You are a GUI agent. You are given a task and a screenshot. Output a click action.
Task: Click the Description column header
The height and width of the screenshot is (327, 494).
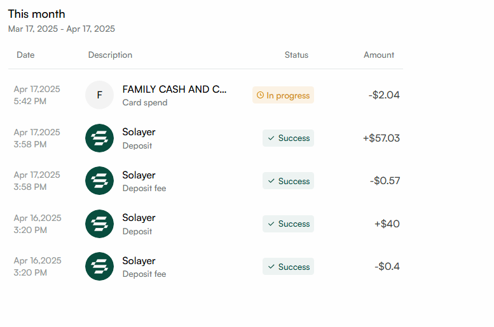(x=110, y=55)
